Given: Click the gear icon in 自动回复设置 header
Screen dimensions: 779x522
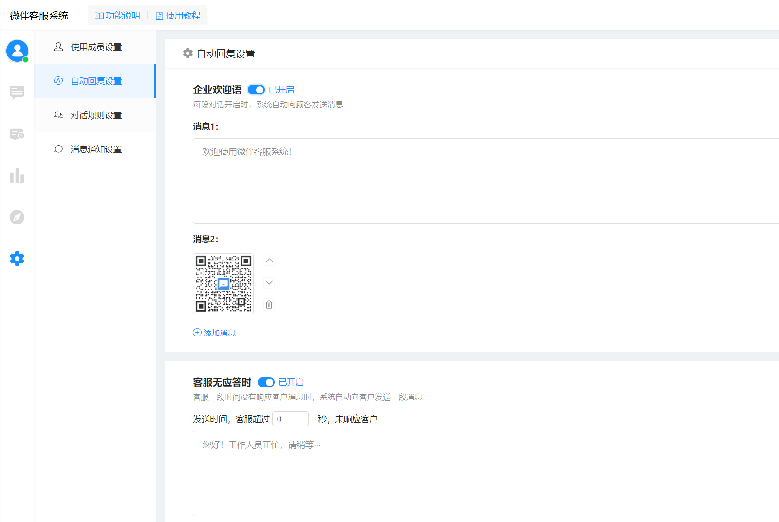Looking at the screenshot, I should (x=188, y=53).
